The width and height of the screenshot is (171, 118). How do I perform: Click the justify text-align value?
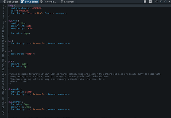coord(29,54)
